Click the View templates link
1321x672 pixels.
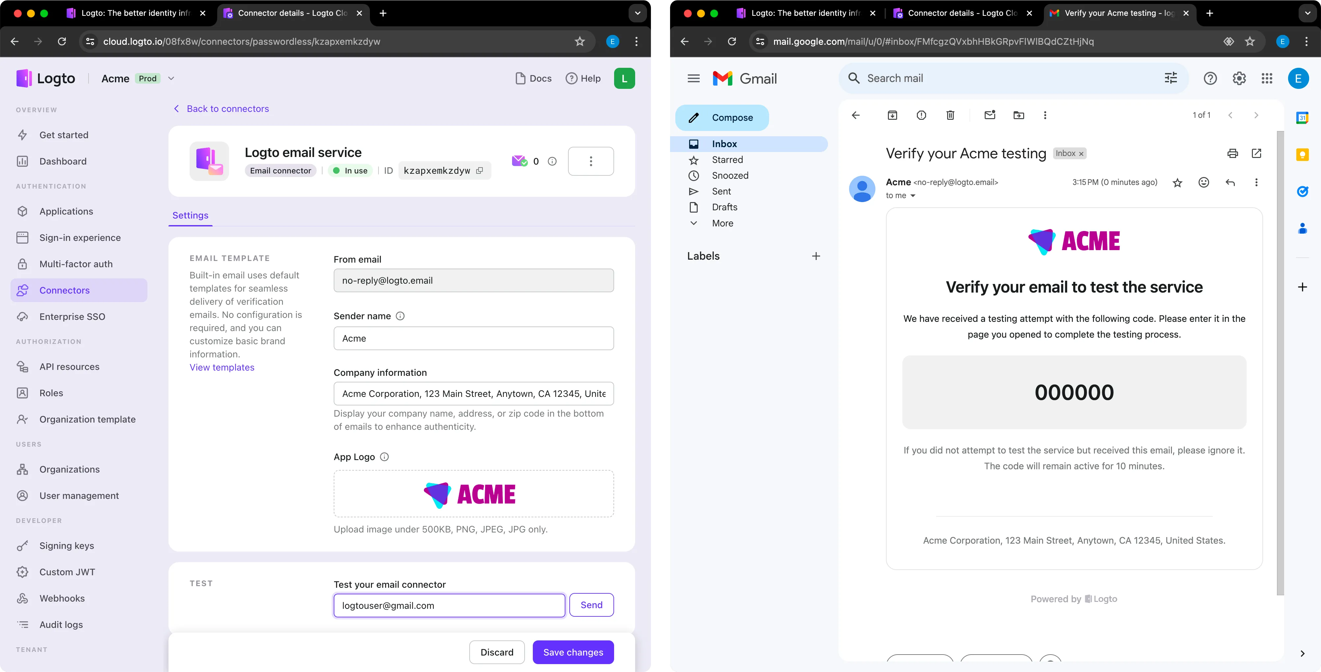(x=222, y=367)
